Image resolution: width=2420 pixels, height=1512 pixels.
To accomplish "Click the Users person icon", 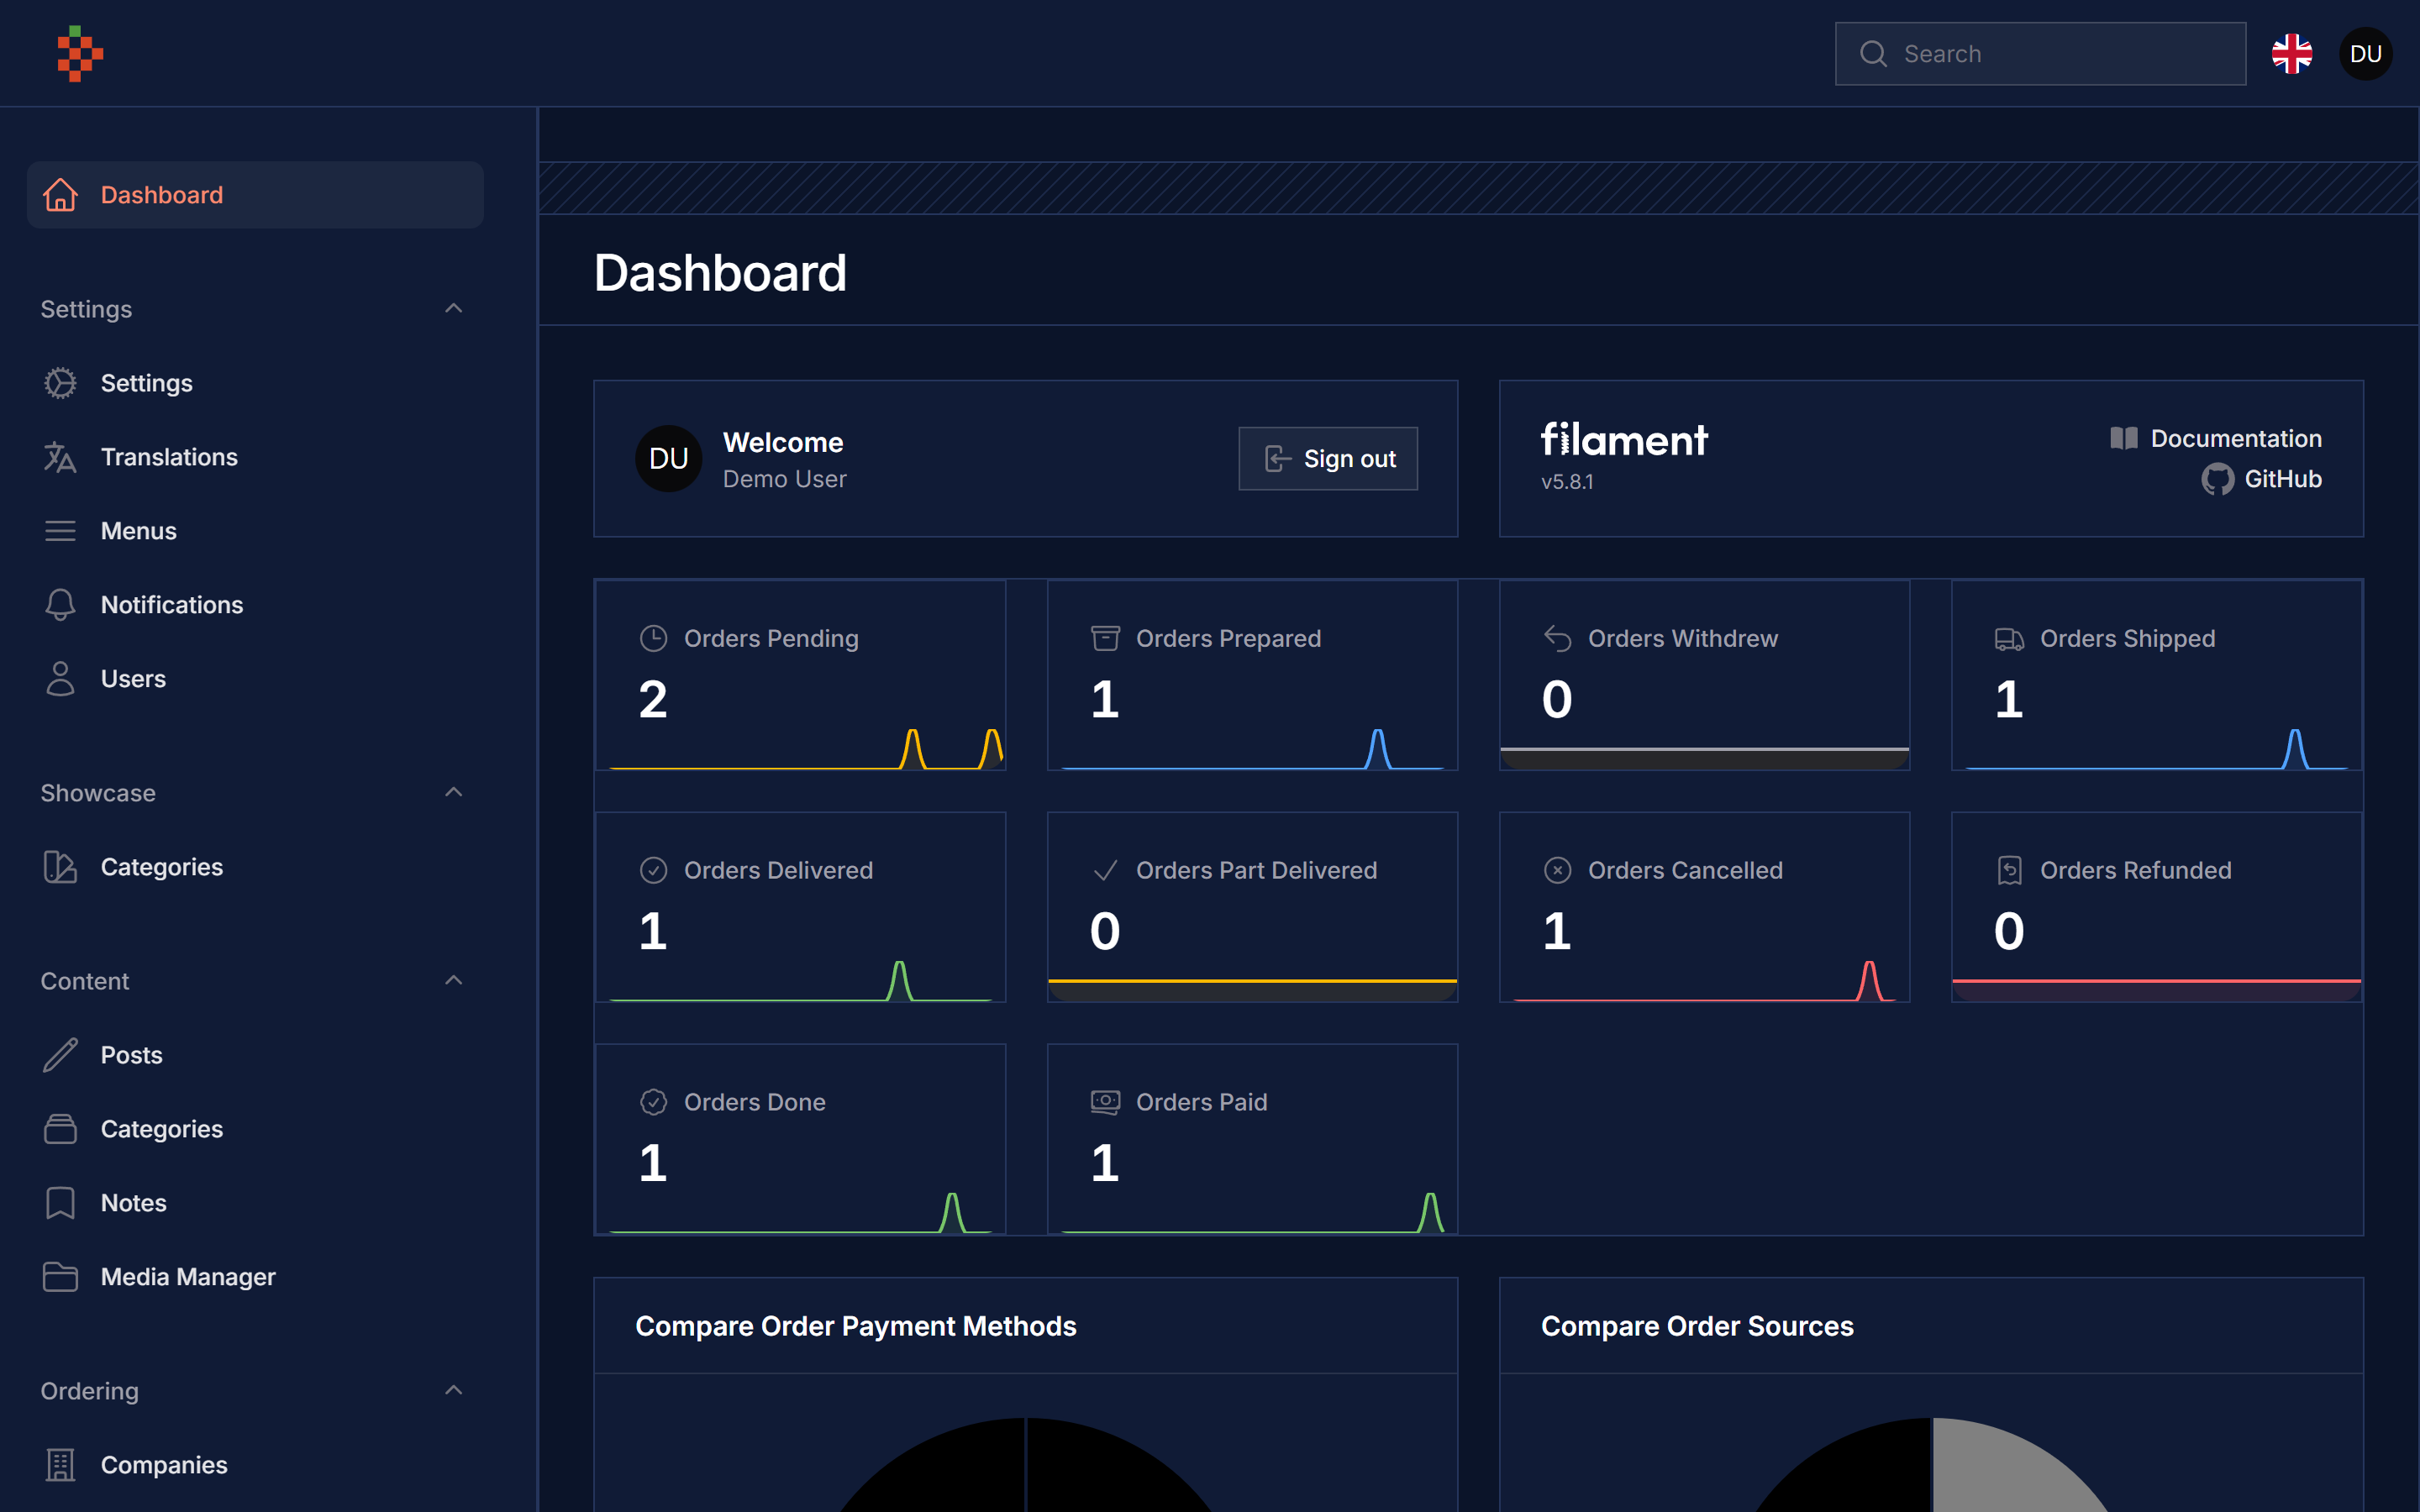I will 61,679.
